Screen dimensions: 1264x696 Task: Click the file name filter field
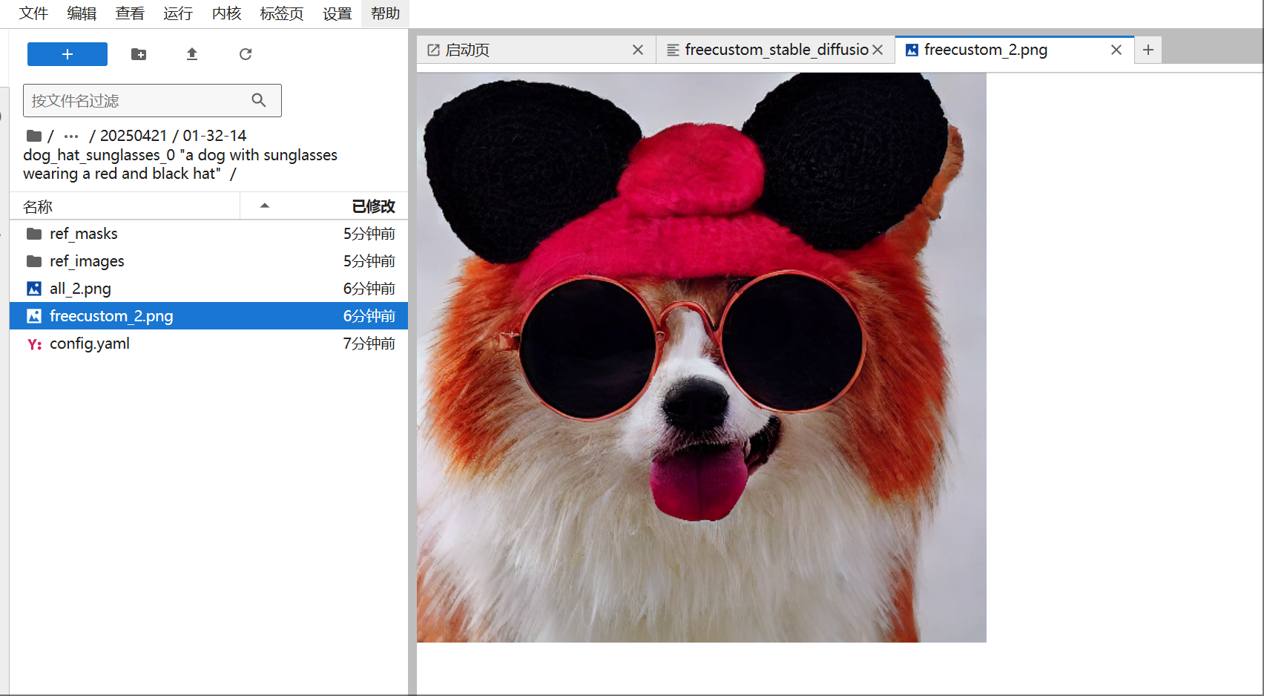[x=137, y=101]
